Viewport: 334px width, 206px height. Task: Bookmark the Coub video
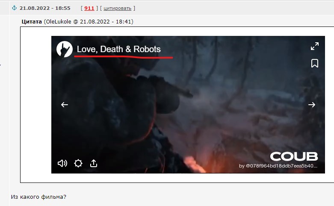pyautogui.click(x=315, y=63)
